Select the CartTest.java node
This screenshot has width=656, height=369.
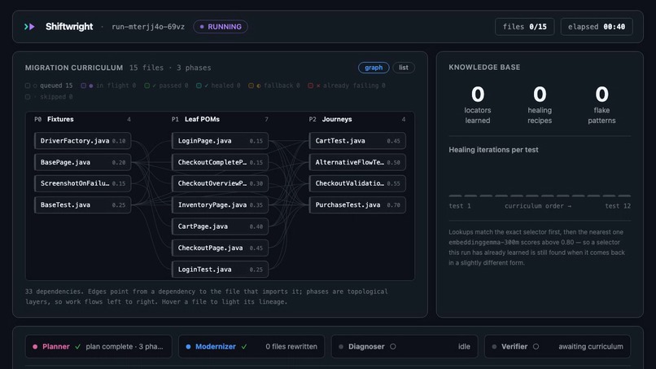(357, 141)
